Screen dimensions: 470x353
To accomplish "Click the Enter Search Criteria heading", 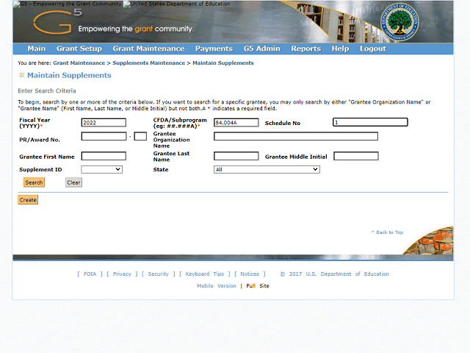I will tap(47, 90).
